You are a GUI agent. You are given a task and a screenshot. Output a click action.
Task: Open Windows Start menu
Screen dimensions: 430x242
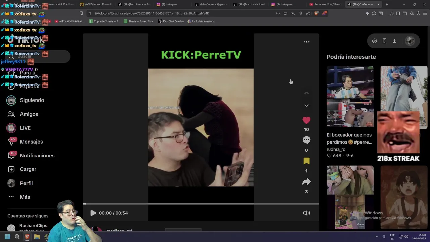7,237
